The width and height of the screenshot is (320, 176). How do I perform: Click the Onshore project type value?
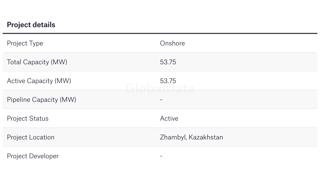pos(172,43)
